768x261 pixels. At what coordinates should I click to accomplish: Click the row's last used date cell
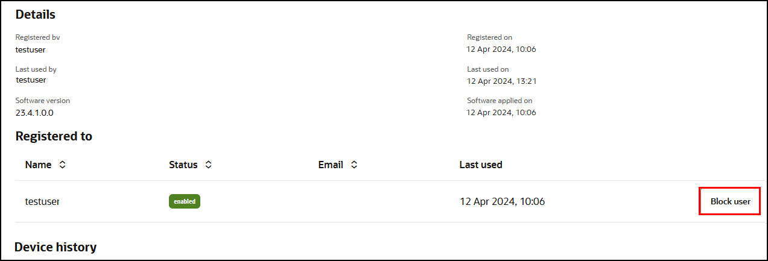[502, 201]
